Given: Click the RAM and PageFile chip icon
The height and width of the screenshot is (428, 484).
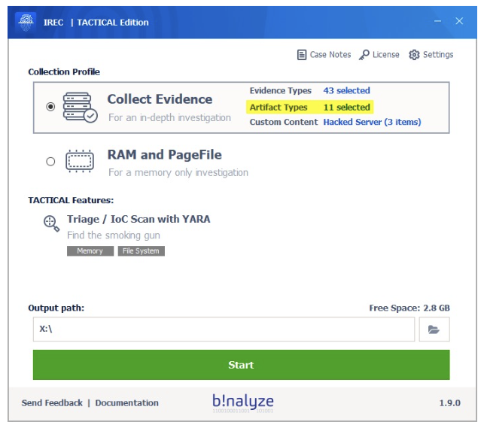Looking at the screenshot, I should 80,162.
